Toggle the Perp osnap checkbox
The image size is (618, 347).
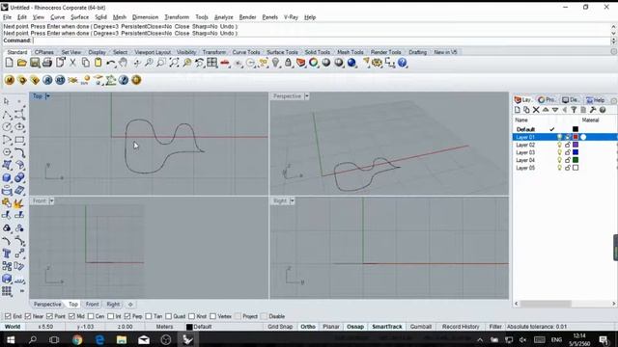[x=126, y=316]
